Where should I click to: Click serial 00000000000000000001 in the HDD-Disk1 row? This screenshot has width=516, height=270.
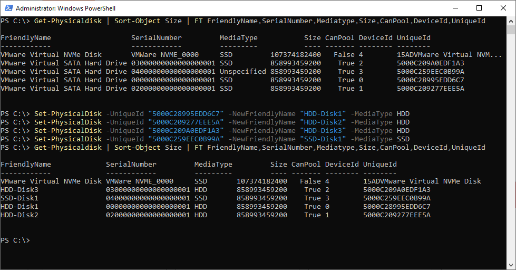[148, 206]
